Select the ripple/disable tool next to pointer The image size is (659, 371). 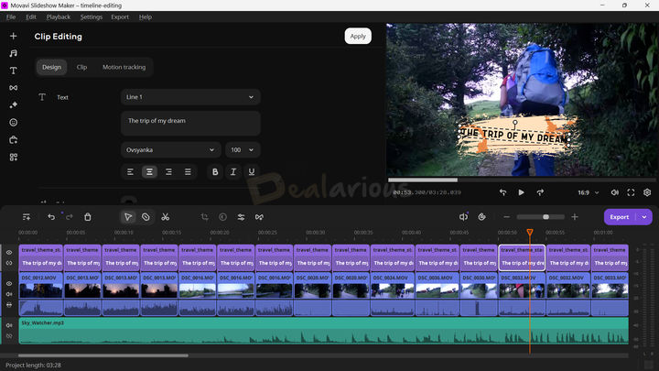click(x=146, y=217)
